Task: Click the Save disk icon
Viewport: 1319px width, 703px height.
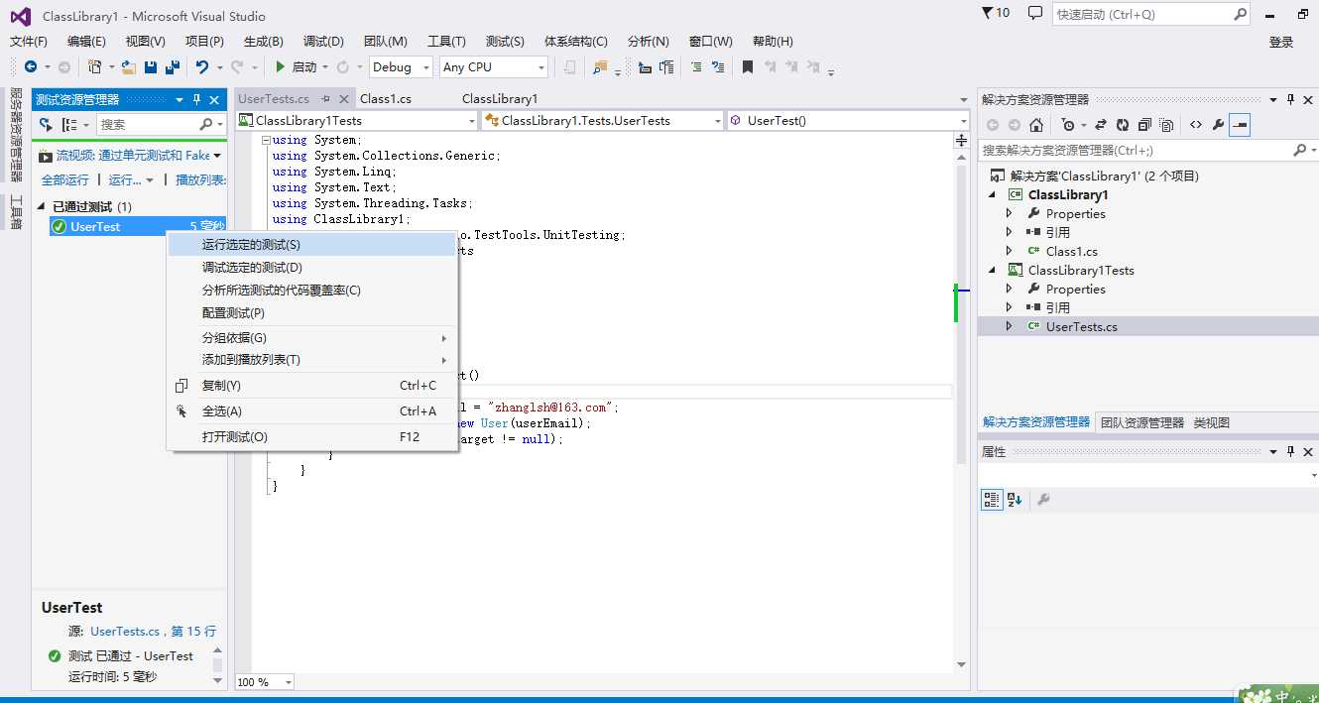Action: [151, 66]
